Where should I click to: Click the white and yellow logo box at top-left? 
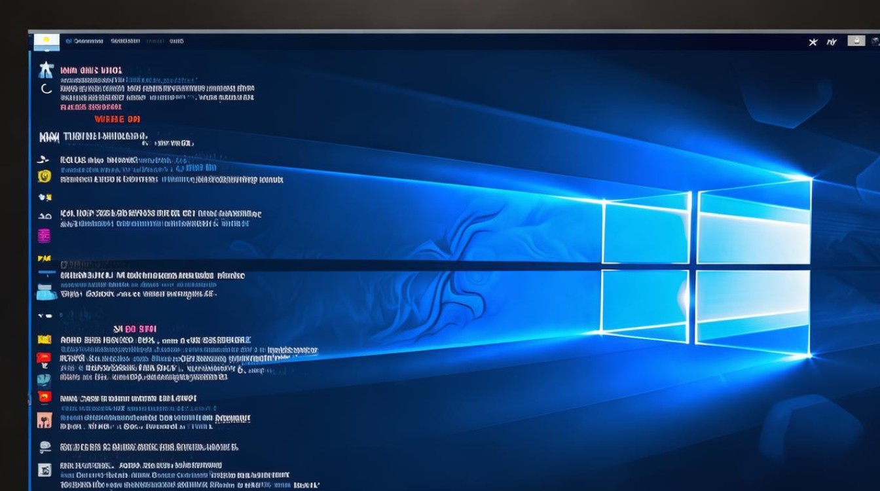[46, 42]
